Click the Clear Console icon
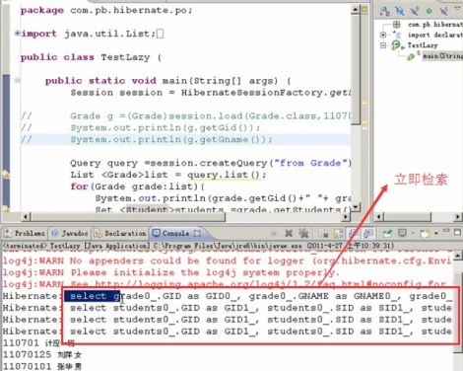Image resolution: width=463 pixels, height=371 pixels. pos(323,234)
